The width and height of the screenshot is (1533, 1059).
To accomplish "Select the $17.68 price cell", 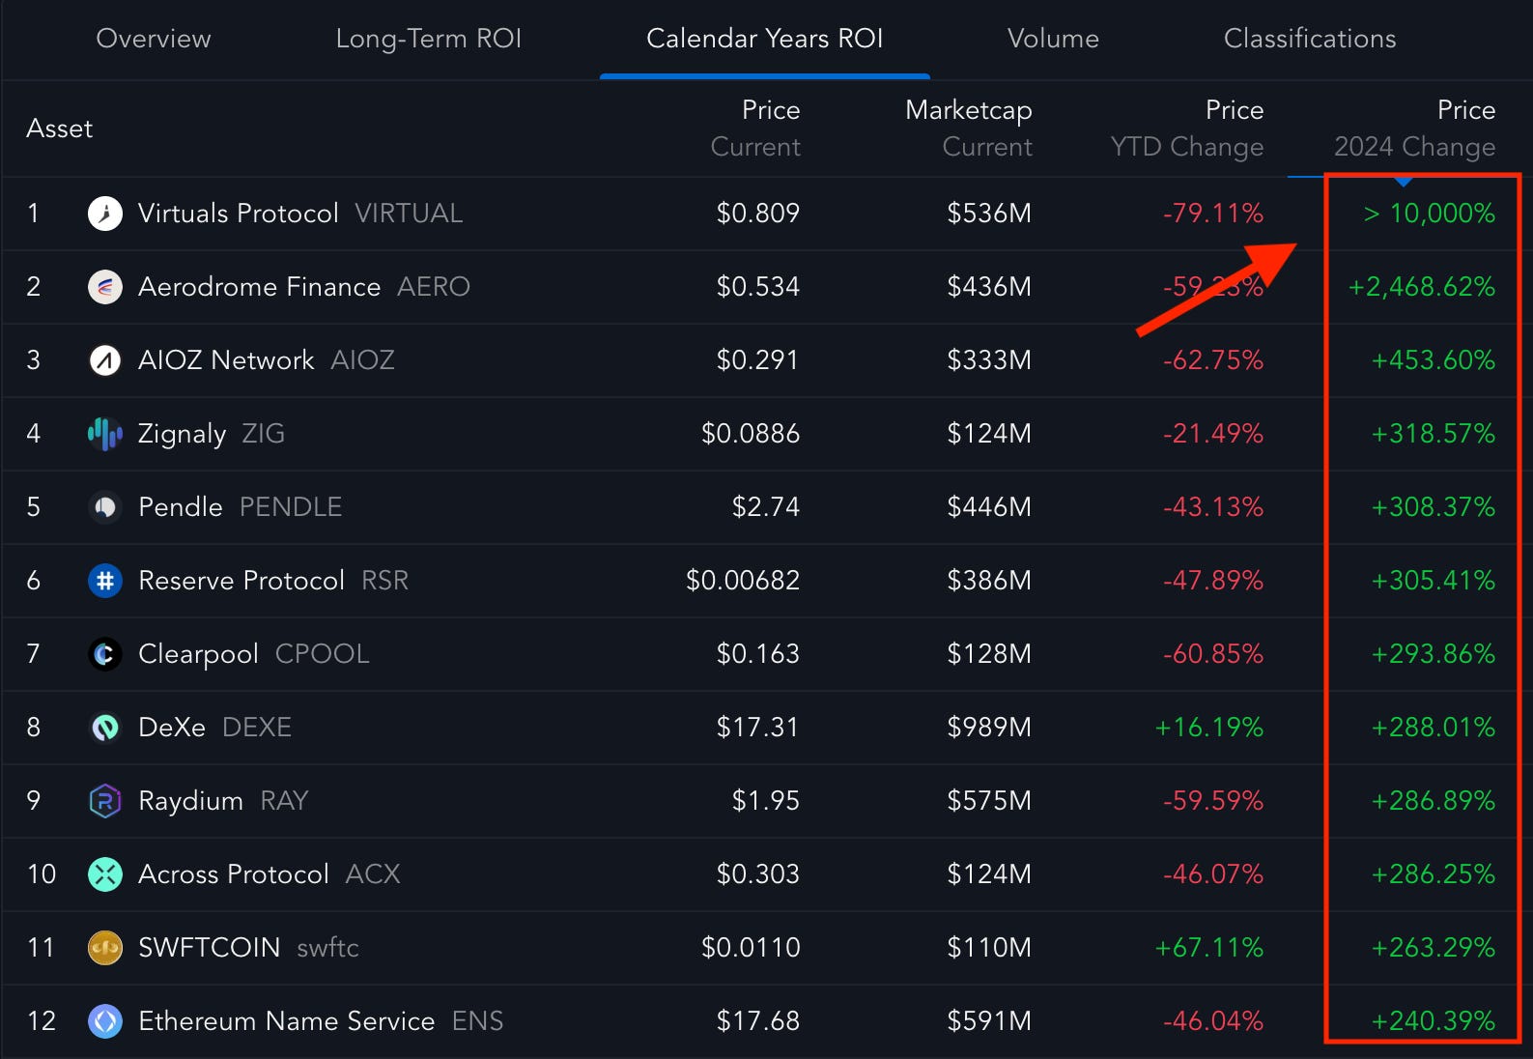I will 758,1020.
